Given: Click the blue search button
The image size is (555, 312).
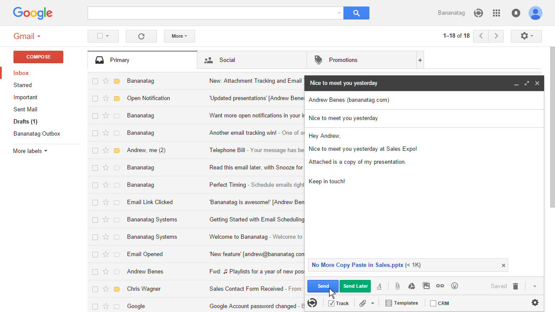Looking at the screenshot, I should (x=356, y=13).
